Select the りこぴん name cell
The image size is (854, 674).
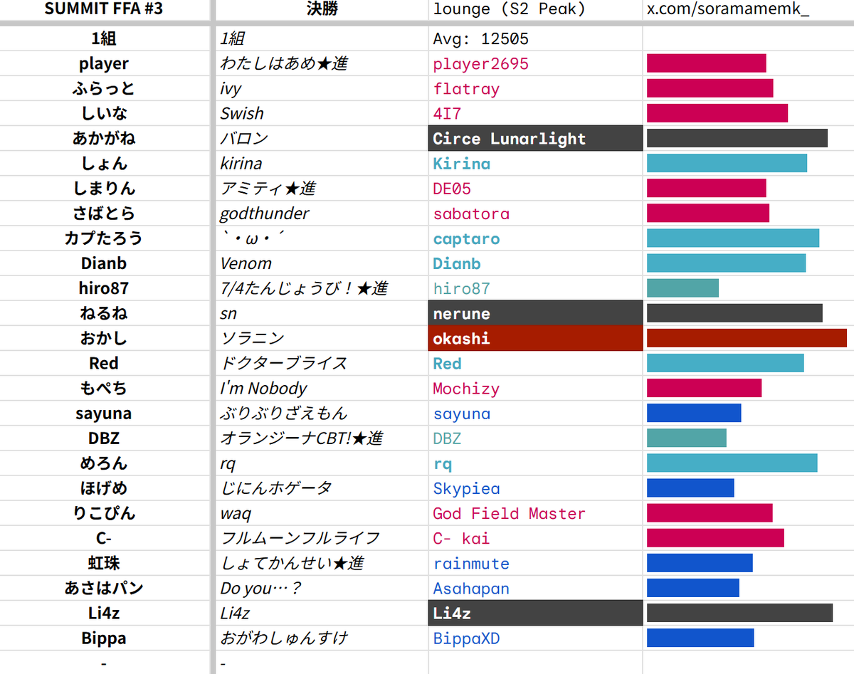104,513
